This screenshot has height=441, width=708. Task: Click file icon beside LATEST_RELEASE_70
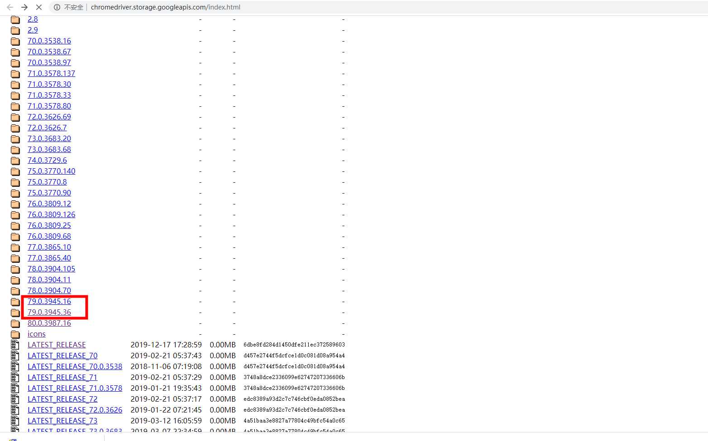click(x=15, y=356)
